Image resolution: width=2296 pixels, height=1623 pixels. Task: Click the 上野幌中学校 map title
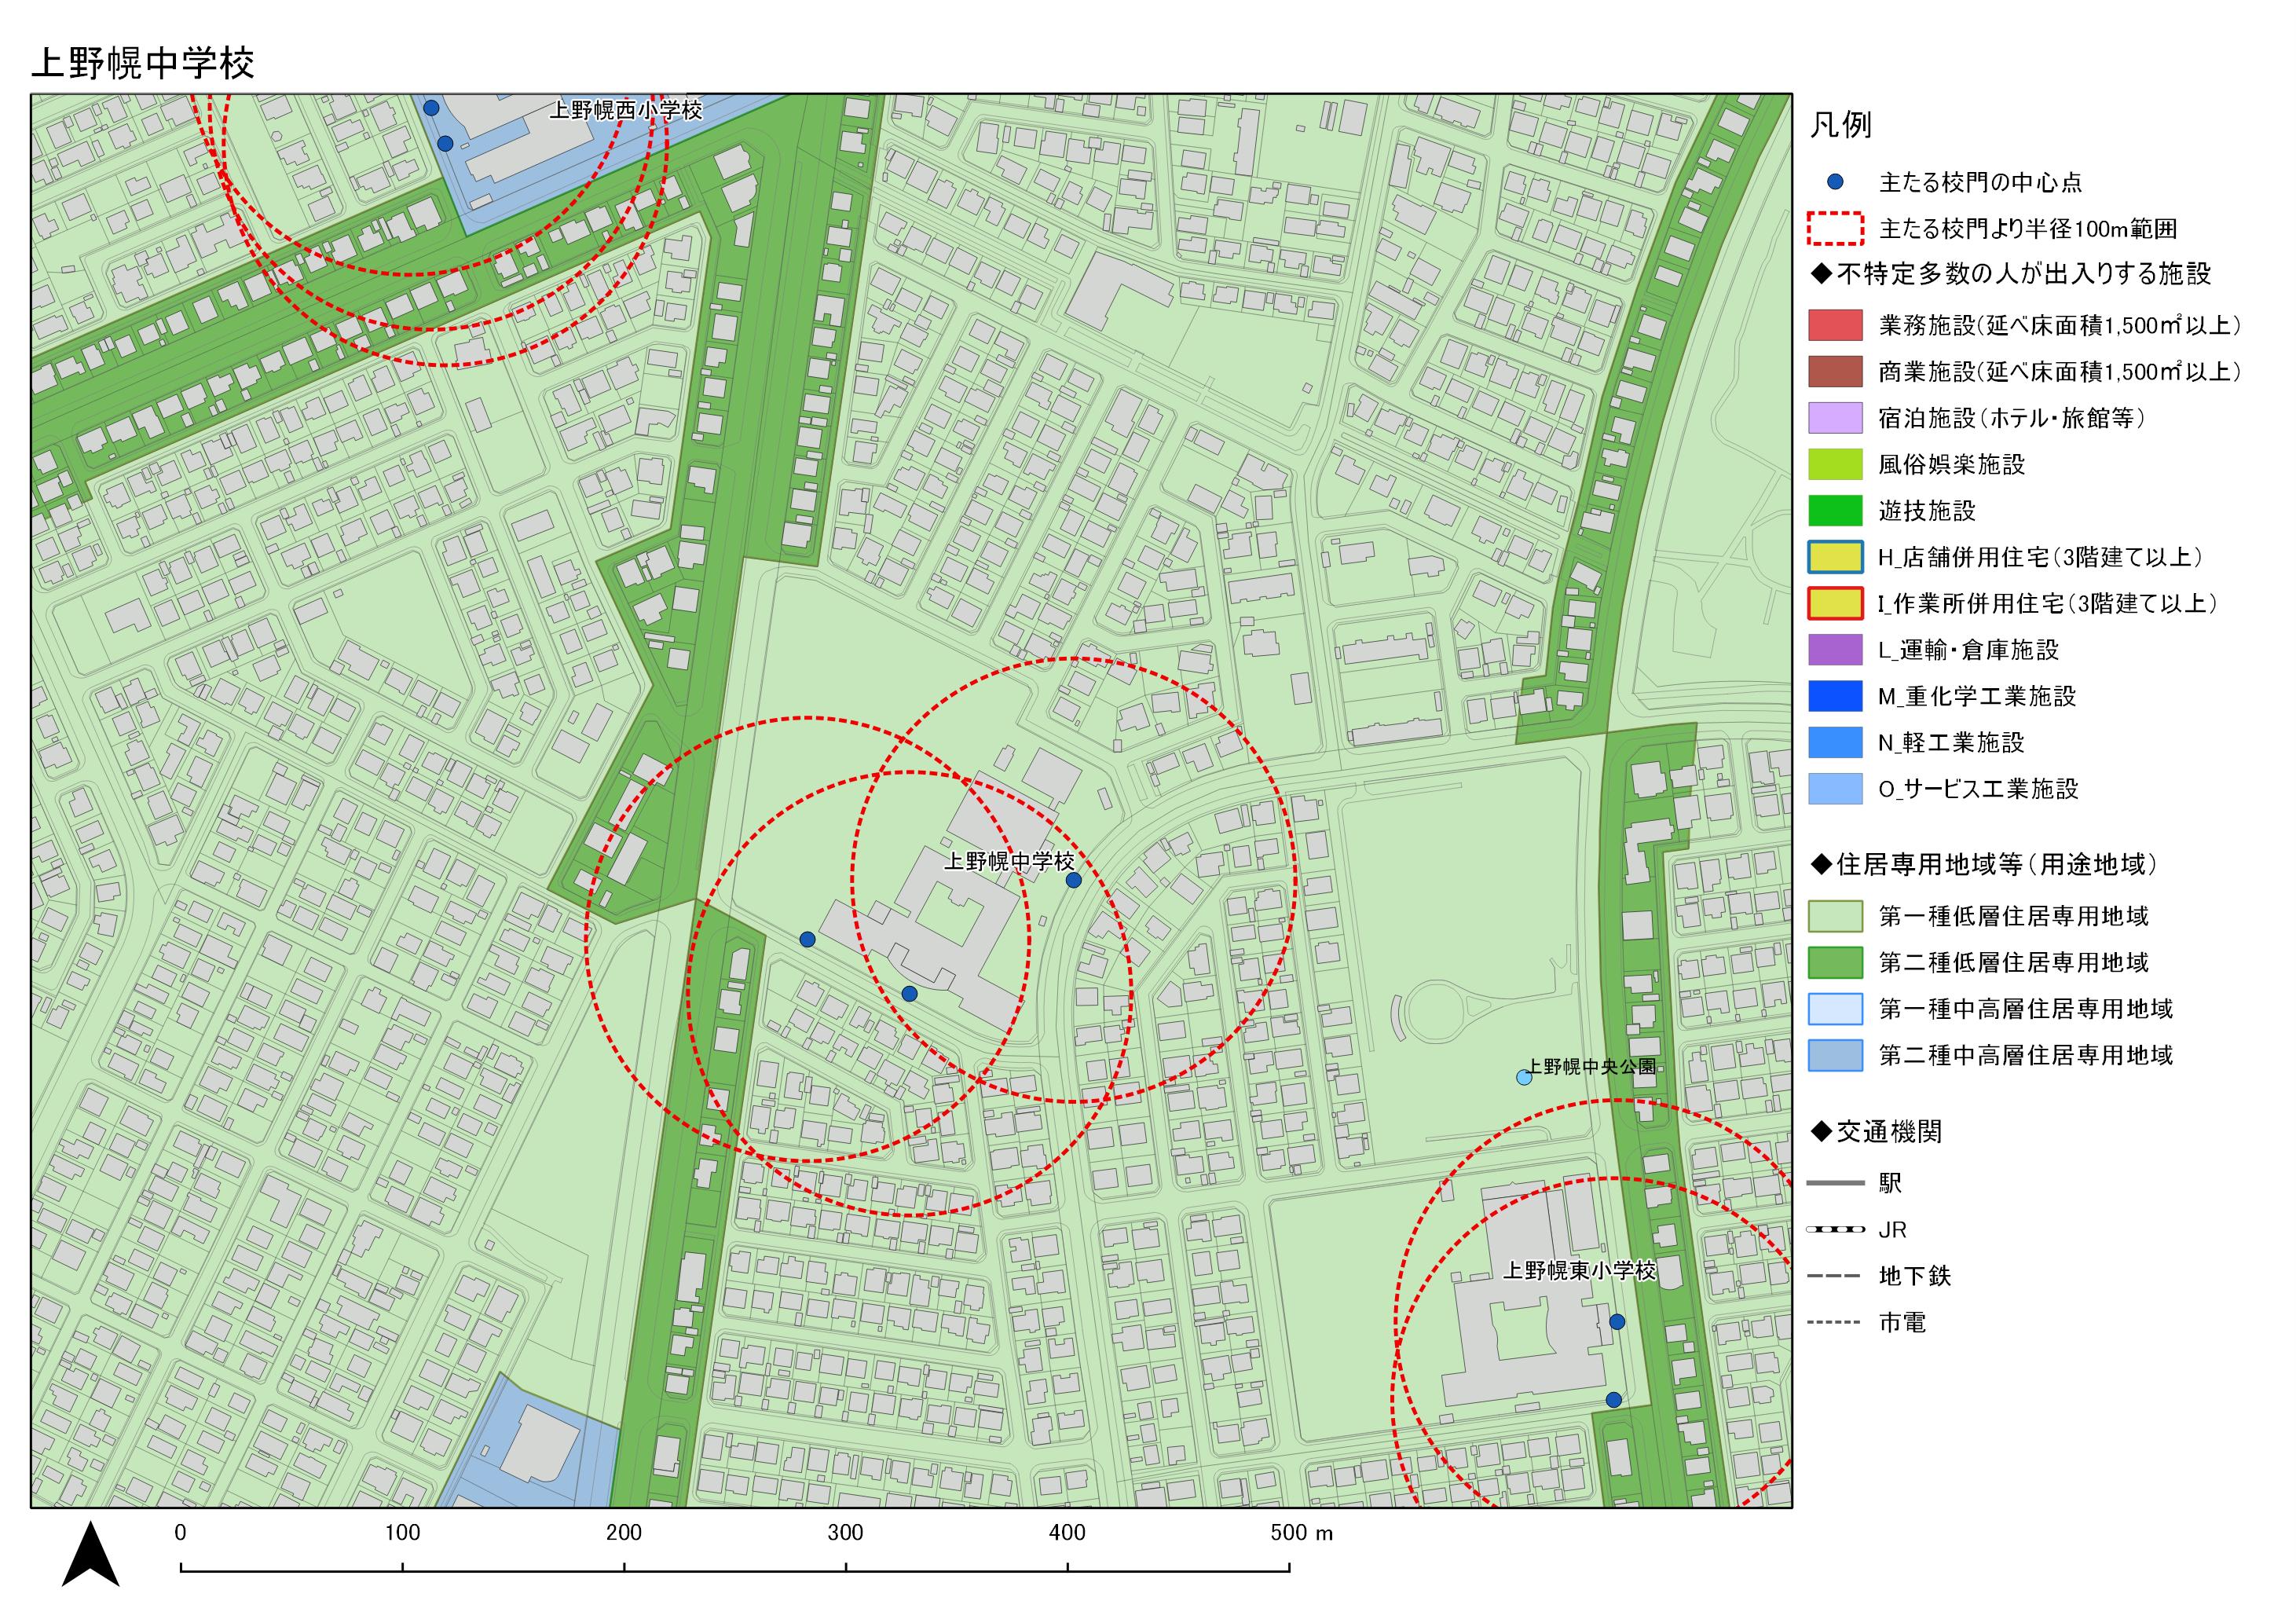(143, 63)
